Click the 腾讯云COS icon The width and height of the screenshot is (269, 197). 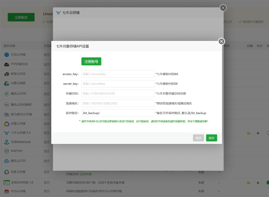(x=6, y=161)
